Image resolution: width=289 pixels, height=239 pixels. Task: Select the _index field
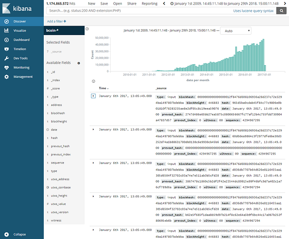(55, 80)
